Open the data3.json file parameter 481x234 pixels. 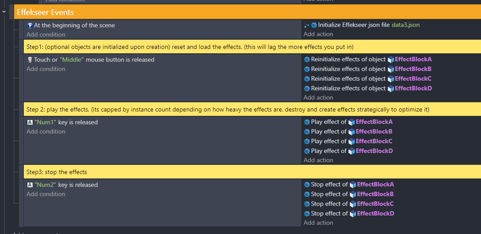405,25
